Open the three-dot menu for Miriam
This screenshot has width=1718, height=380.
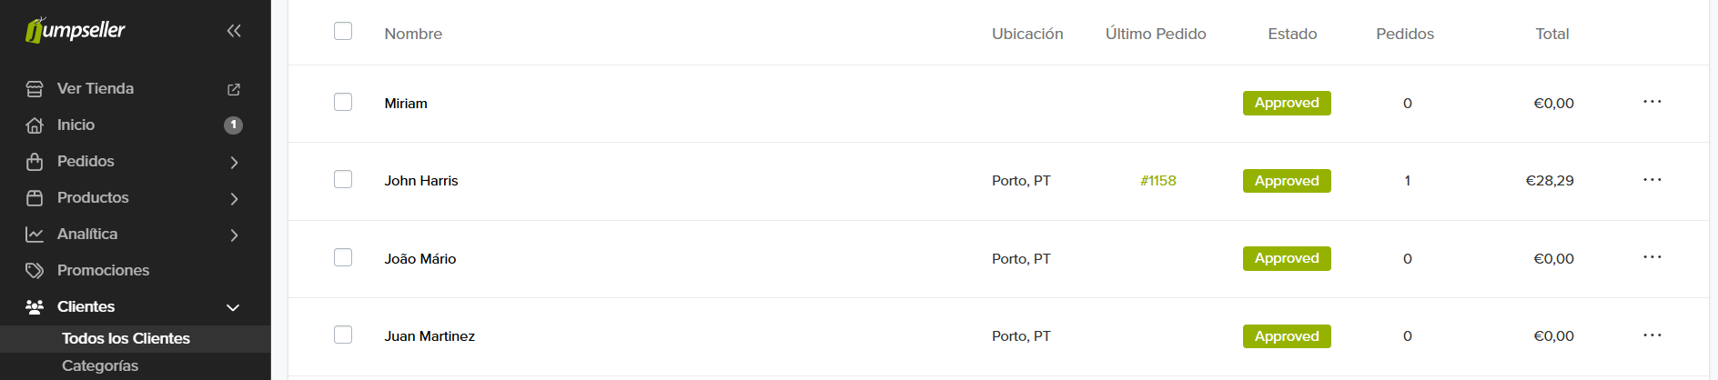(1652, 102)
